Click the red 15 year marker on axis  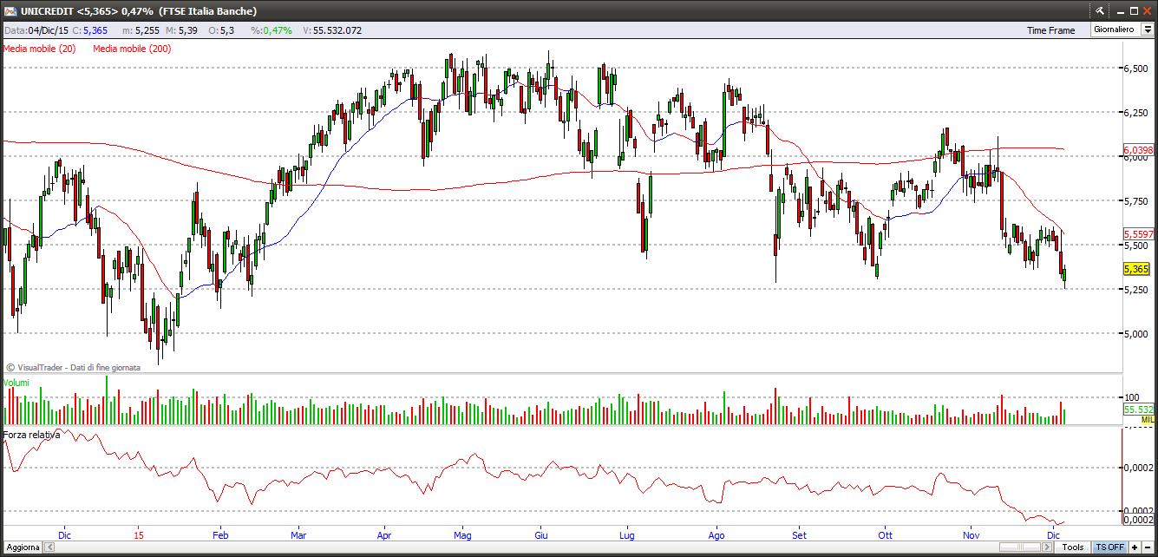pos(139,535)
